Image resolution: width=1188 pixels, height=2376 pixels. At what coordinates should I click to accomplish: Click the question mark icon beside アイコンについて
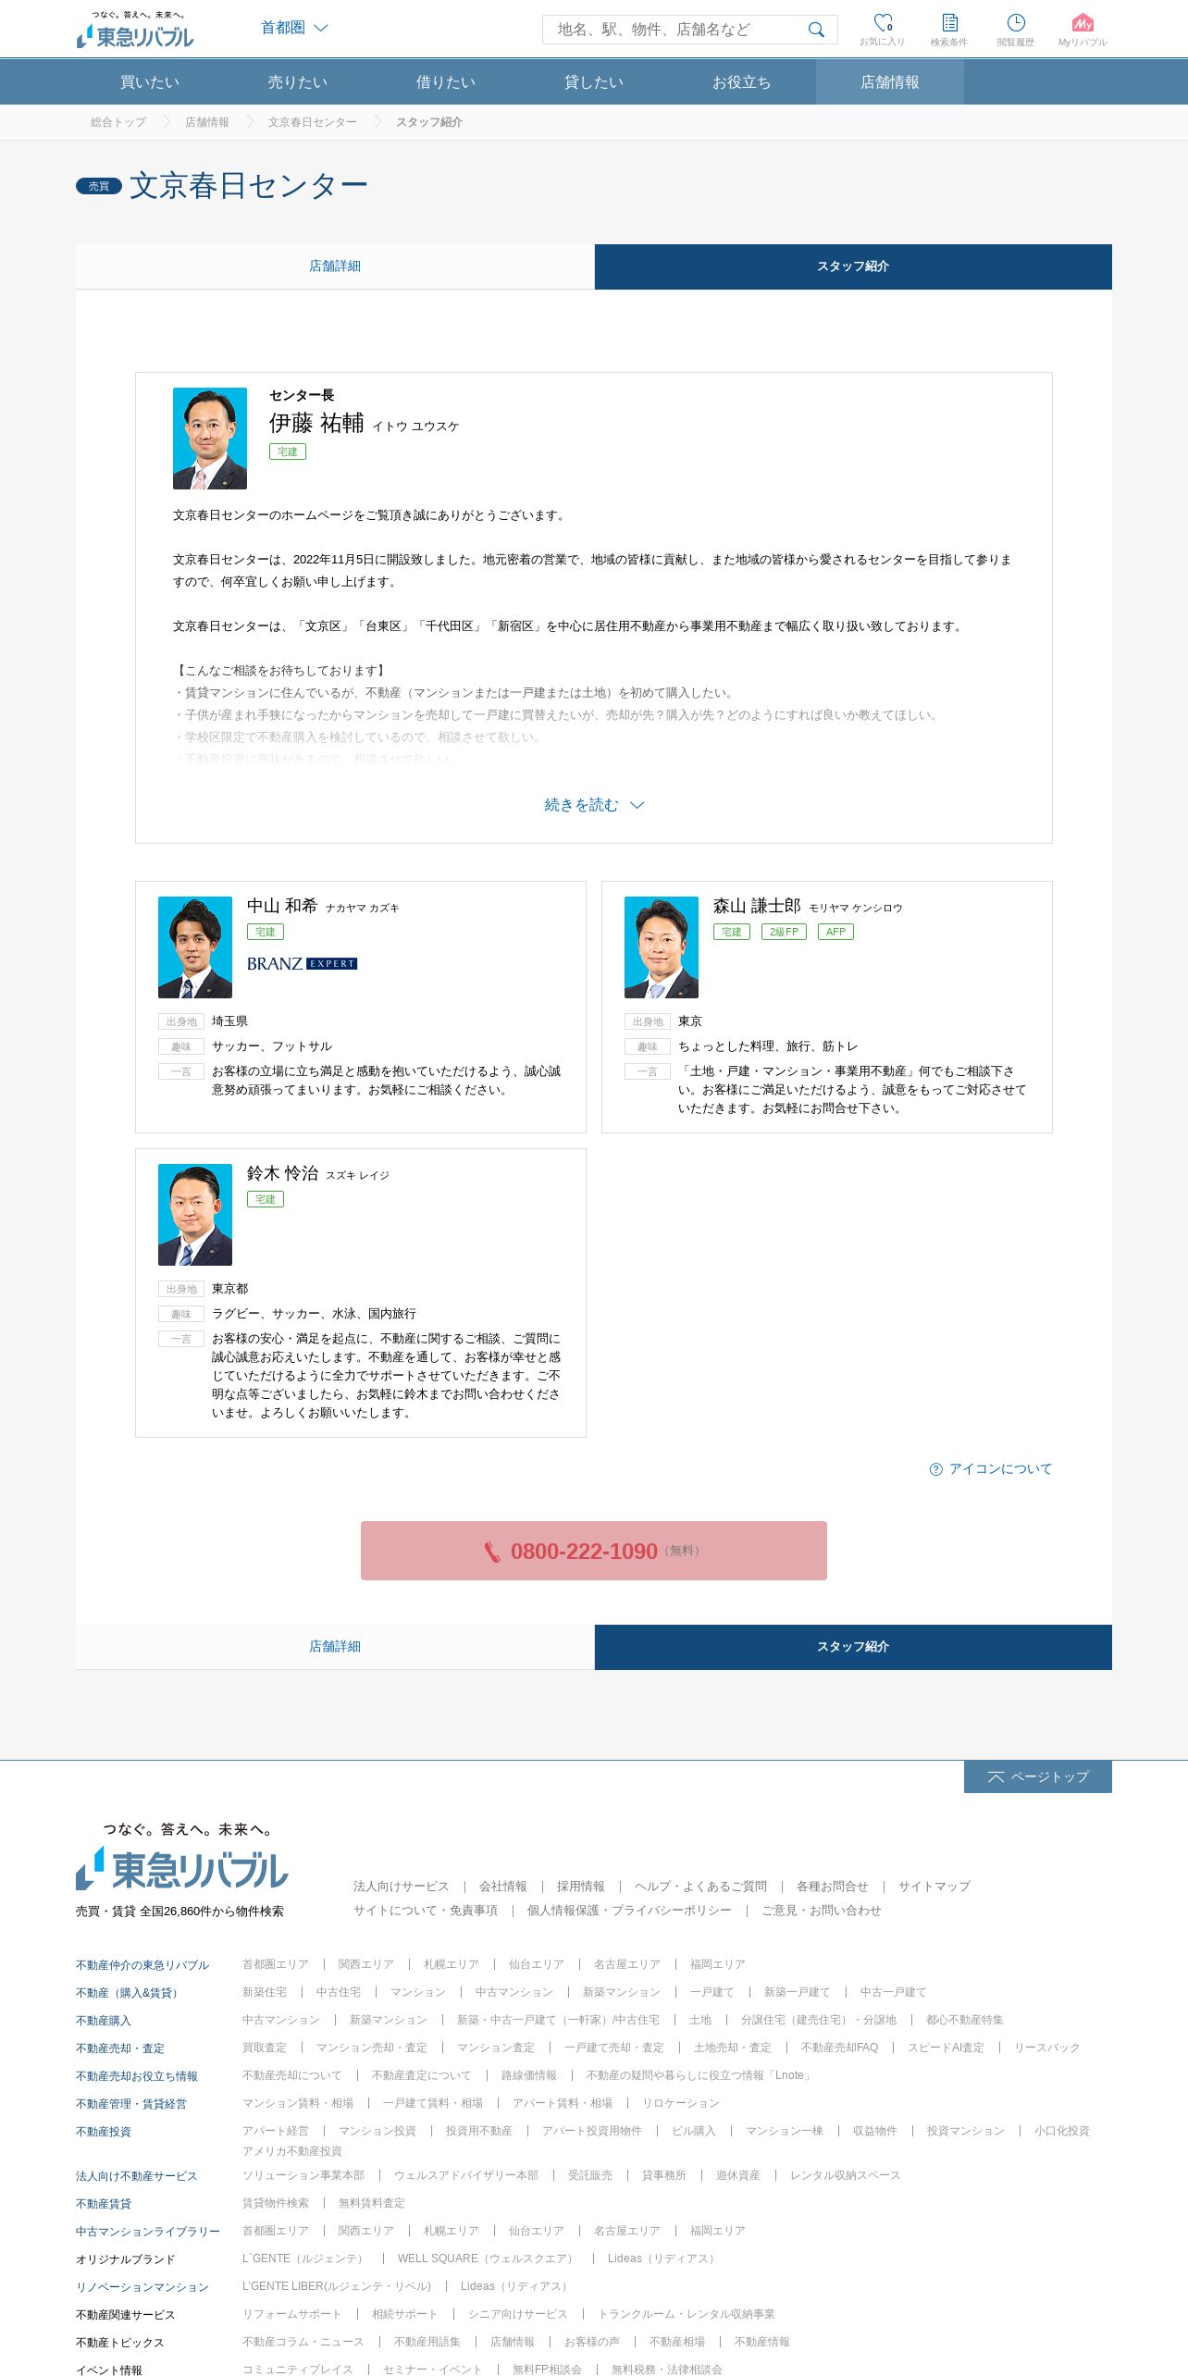point(936,1469)
